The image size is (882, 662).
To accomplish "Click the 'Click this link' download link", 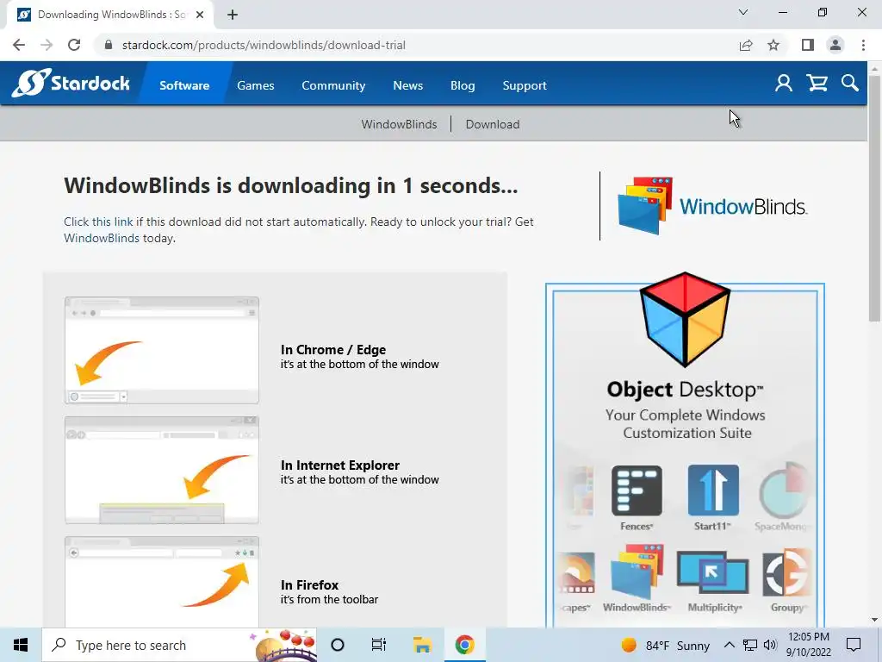I will click(98, 222).
